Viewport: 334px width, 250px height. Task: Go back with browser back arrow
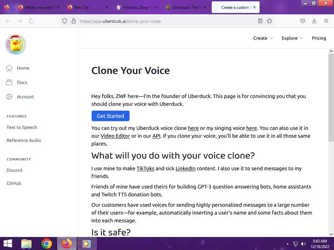point(8,21)
